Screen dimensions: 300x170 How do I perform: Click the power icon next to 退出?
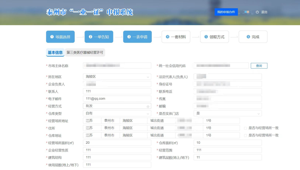257,12
